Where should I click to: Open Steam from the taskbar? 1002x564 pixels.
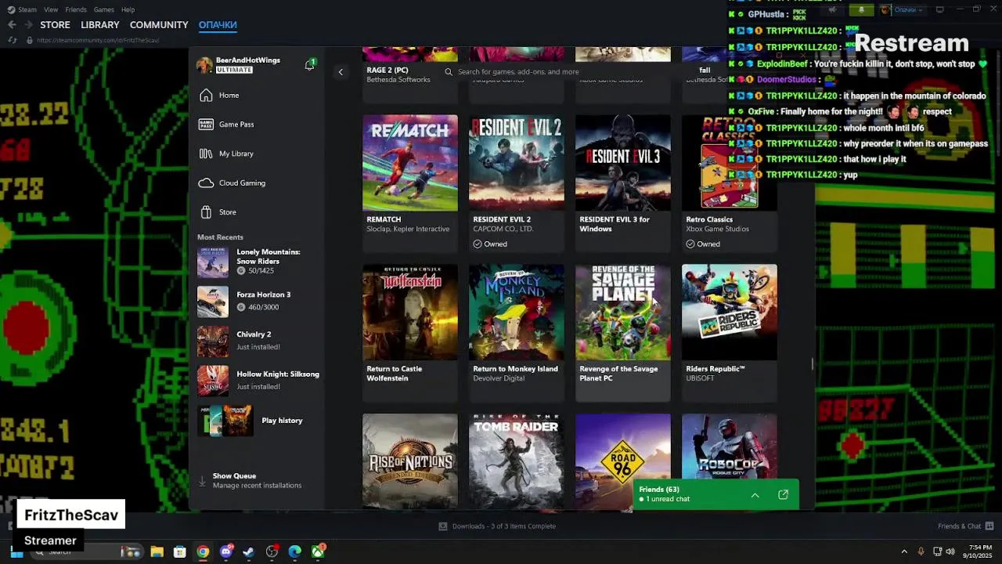click(249, 551)
